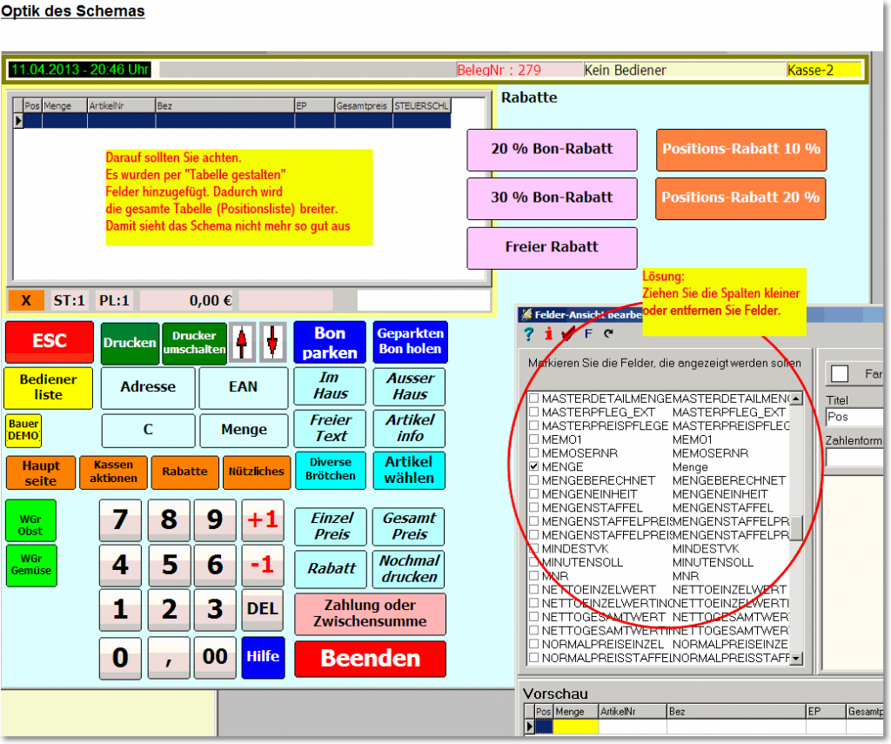The width and height of the screenshot is (891, 744).
Task: Click the Titel input field containing Pos
Action: point(853,417)
